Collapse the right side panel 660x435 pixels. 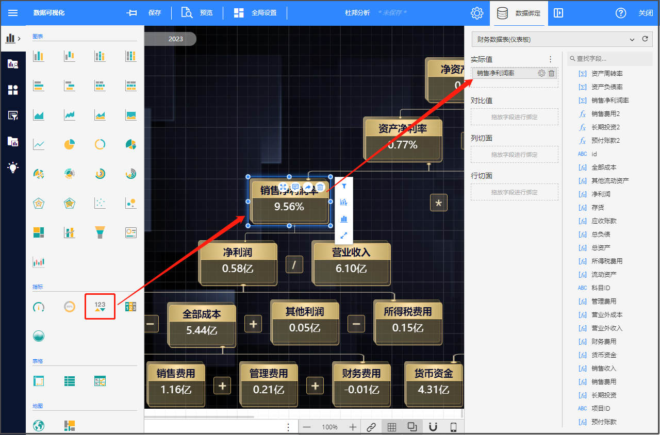(x=558, y=13)
